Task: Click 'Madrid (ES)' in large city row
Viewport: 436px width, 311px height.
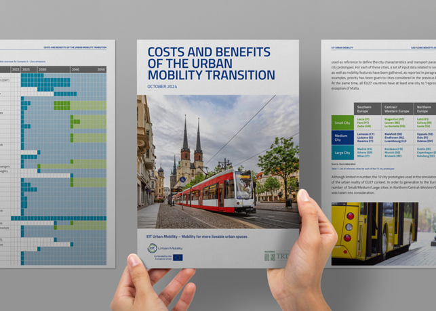Action: pyautogui.click(x=365, y=149)
